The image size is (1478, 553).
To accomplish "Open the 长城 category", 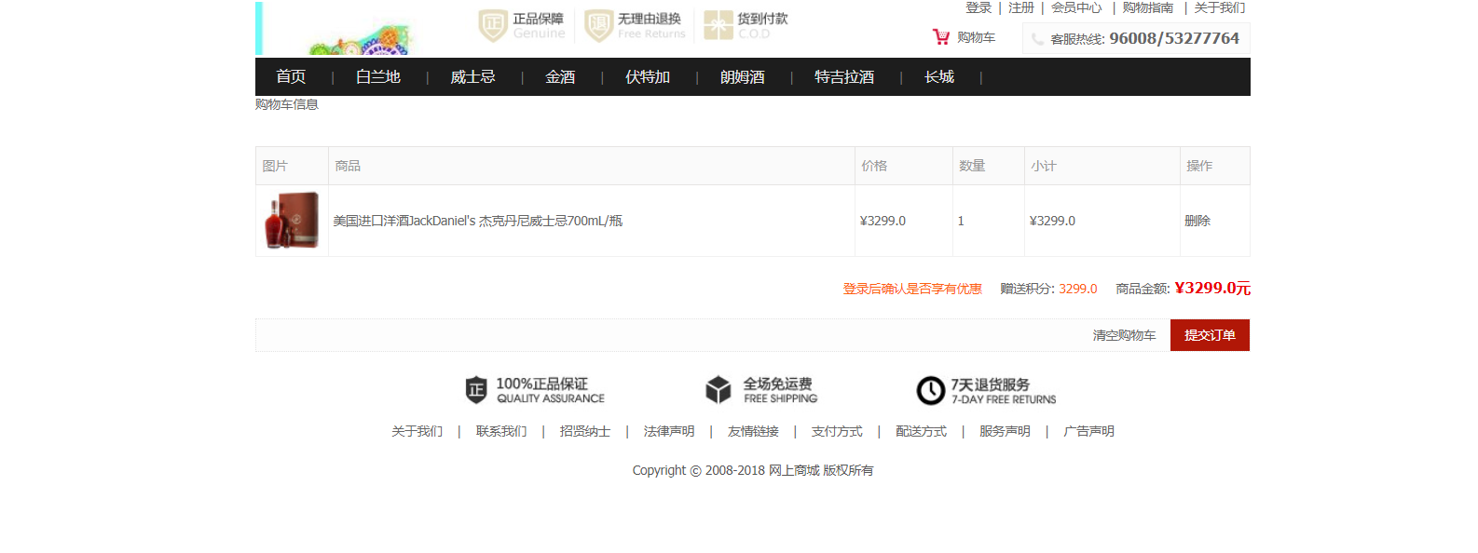I will [x=939, y=77].
